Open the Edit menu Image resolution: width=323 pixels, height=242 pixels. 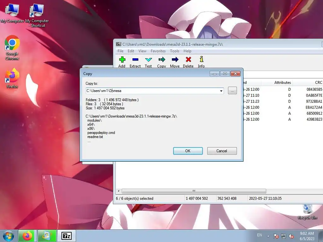coord(131,51)
